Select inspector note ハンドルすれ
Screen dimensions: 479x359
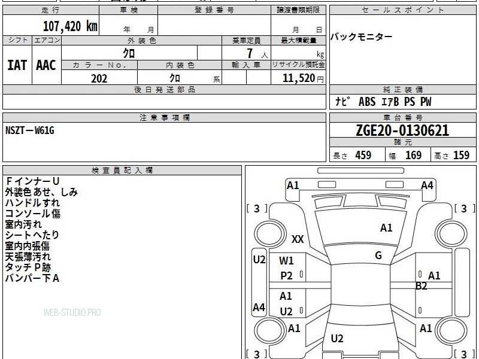pyautogui.click(x=32, y=203)
